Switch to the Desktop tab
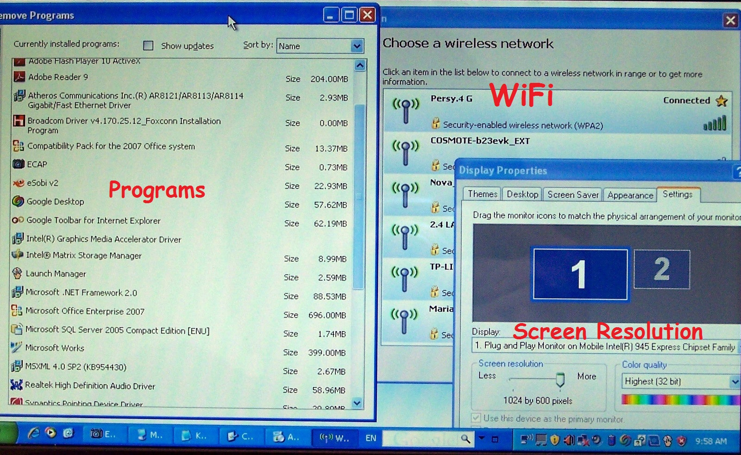 (522, 194)
